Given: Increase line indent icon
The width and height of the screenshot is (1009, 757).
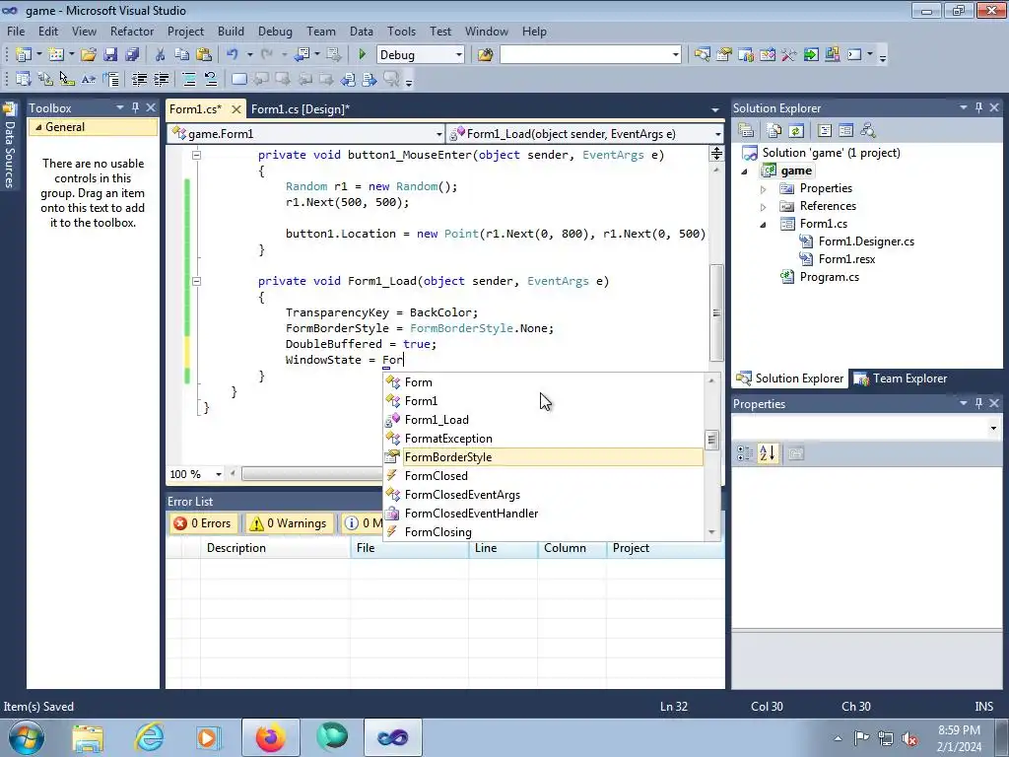Looking at the screenshot, I should [x=161, y=79].
